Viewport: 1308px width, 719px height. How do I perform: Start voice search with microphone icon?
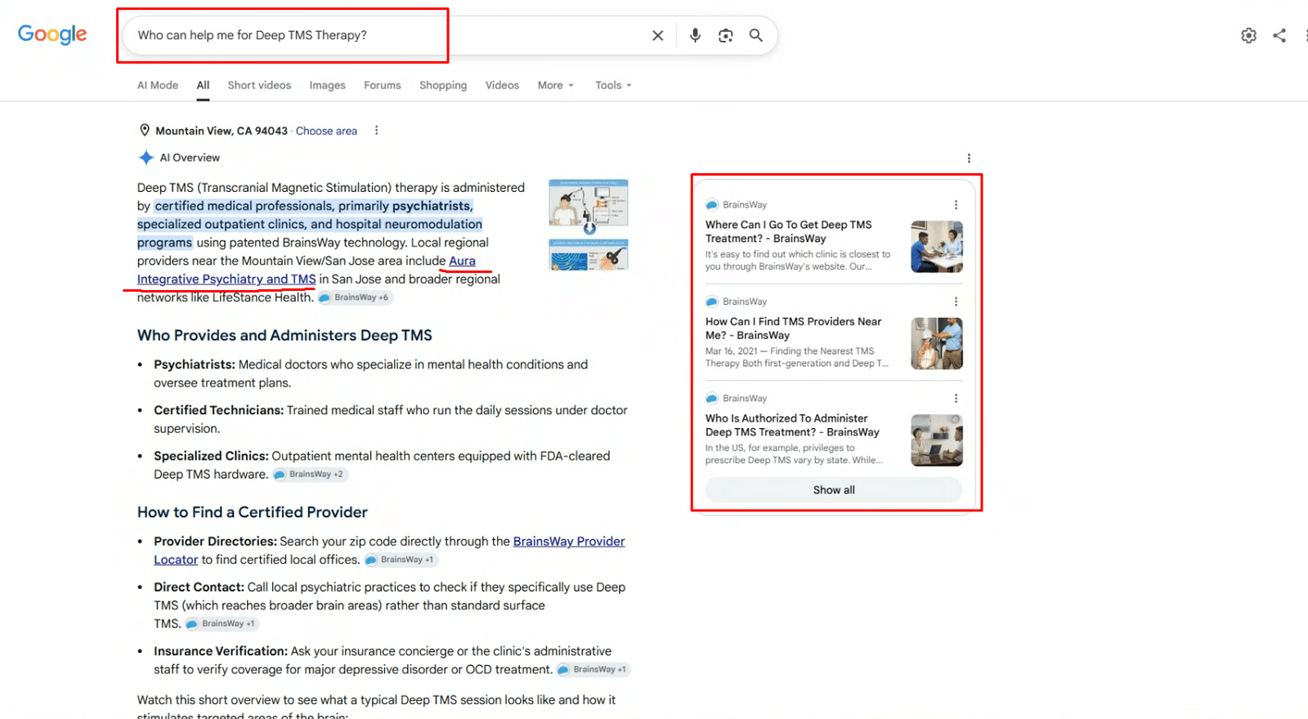tap(695, 35)
